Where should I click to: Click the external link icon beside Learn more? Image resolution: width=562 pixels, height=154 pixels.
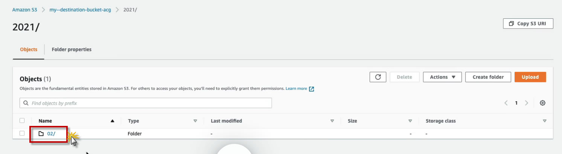pos(311,89)
